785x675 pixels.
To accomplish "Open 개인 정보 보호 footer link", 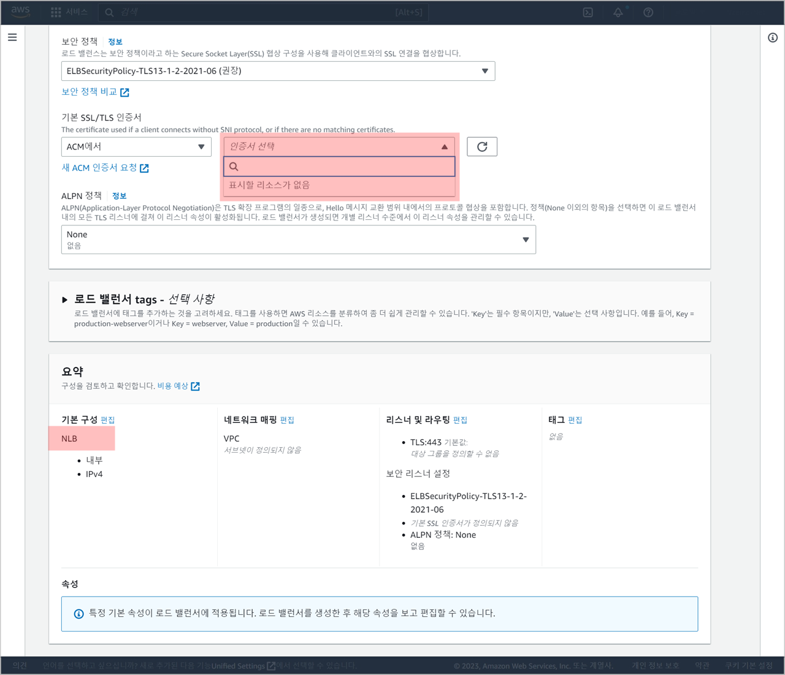I will tap(656, 665).
